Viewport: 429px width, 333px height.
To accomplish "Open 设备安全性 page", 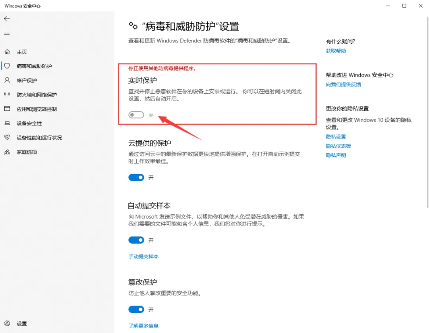I will pyautogui.click(x=29, y=123).
